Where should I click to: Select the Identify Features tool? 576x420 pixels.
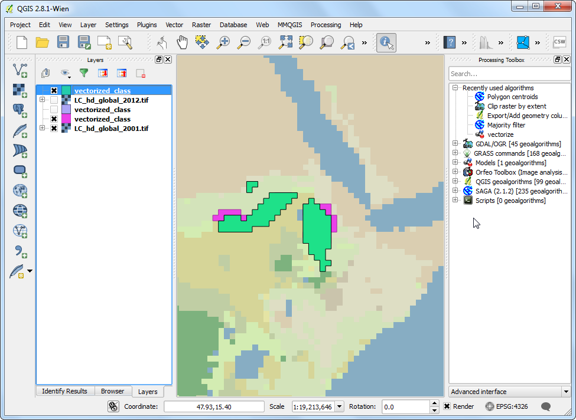point(386,42)
